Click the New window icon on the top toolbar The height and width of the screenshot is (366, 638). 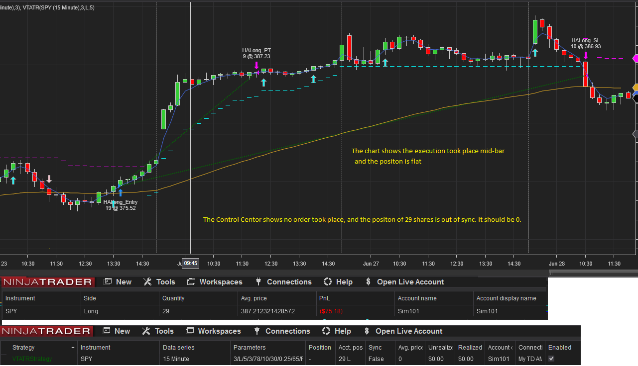108,281
